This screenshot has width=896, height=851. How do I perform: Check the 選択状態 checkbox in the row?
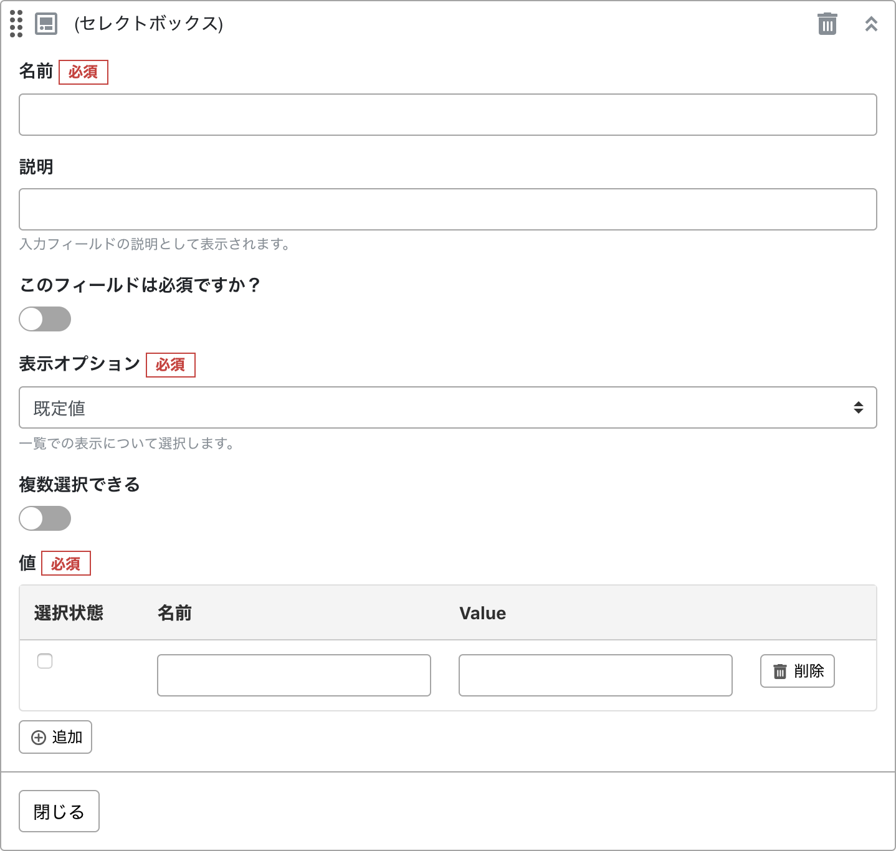[x=45, y=661]
